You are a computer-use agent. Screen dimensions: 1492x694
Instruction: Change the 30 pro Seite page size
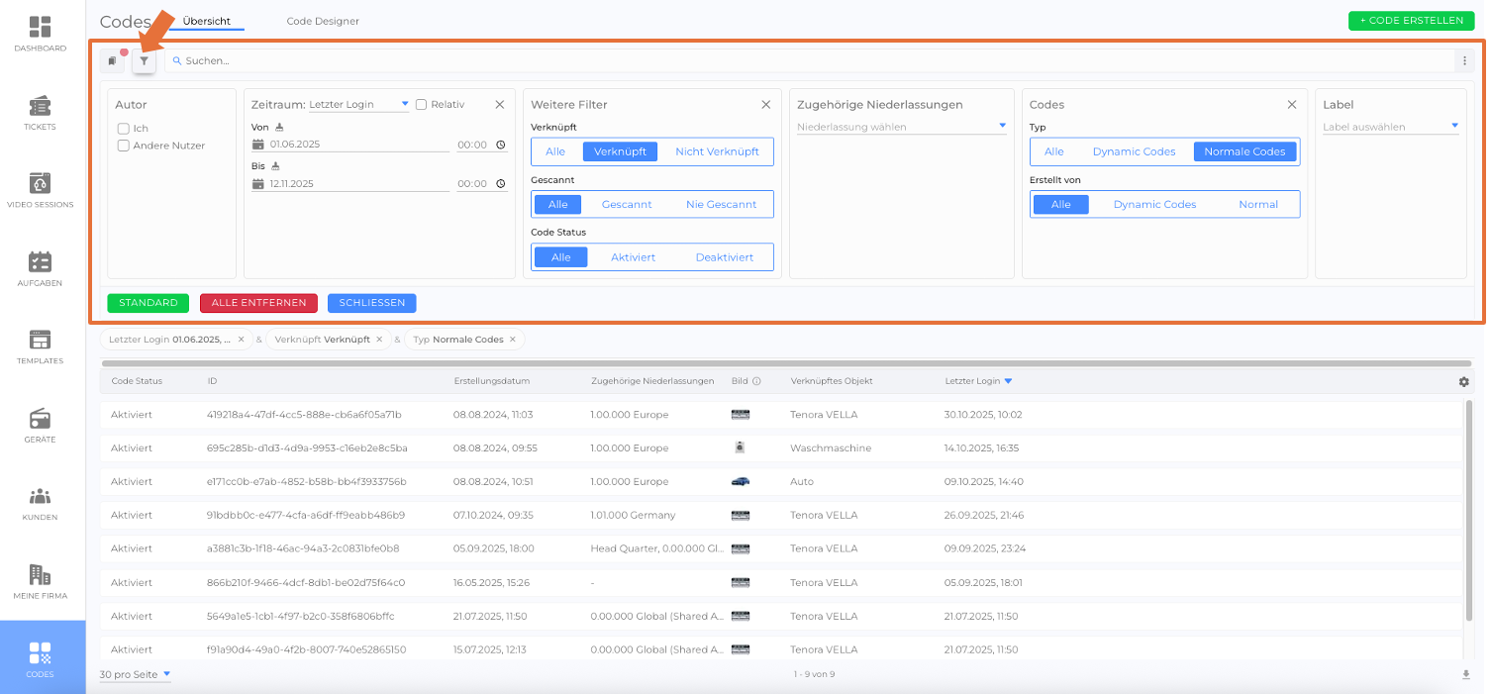coord(135,674)
